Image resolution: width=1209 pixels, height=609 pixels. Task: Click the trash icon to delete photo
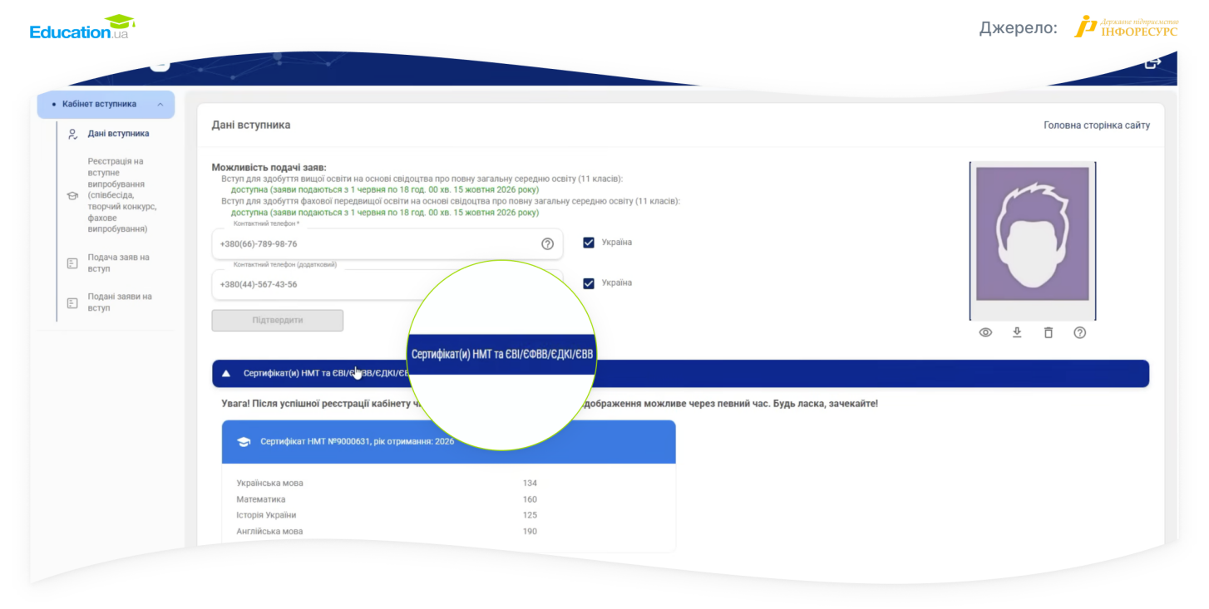coord(1048,332)
